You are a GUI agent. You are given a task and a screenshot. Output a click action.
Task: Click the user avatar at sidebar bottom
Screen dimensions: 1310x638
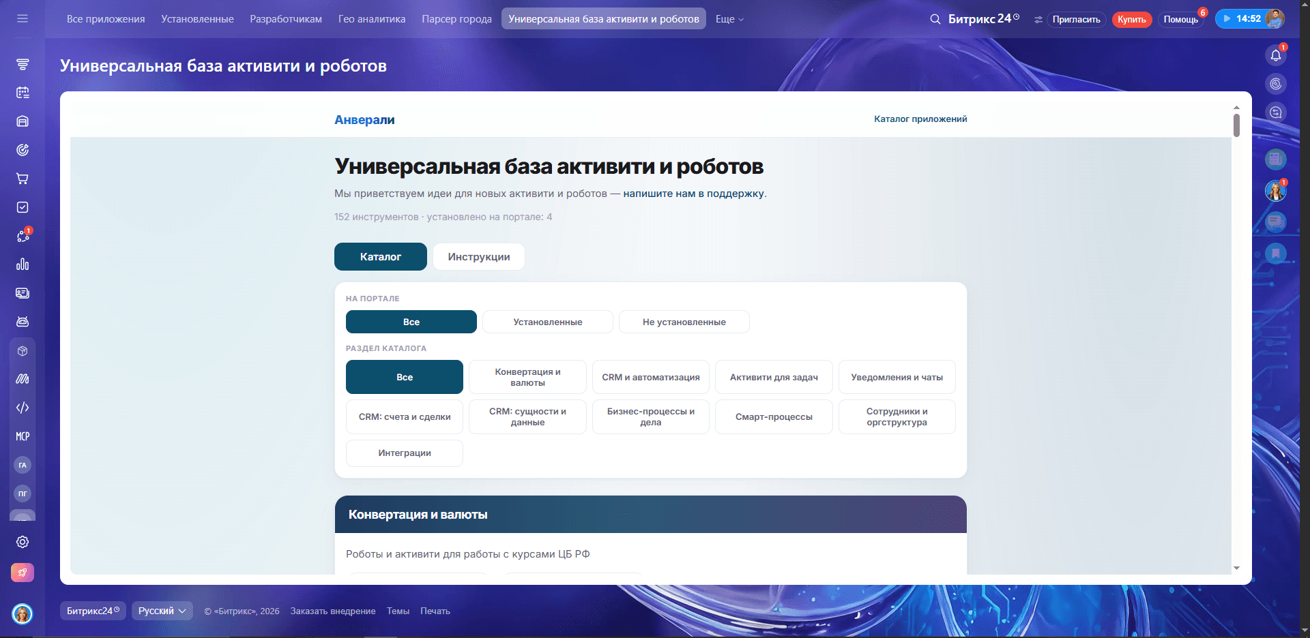[23, 614]
